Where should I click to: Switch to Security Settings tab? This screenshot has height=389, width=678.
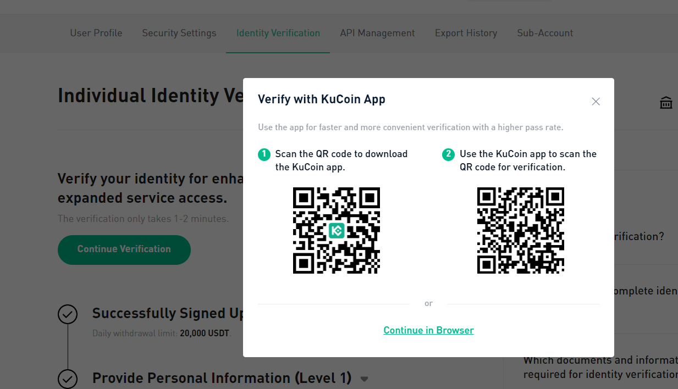point(179,33)
